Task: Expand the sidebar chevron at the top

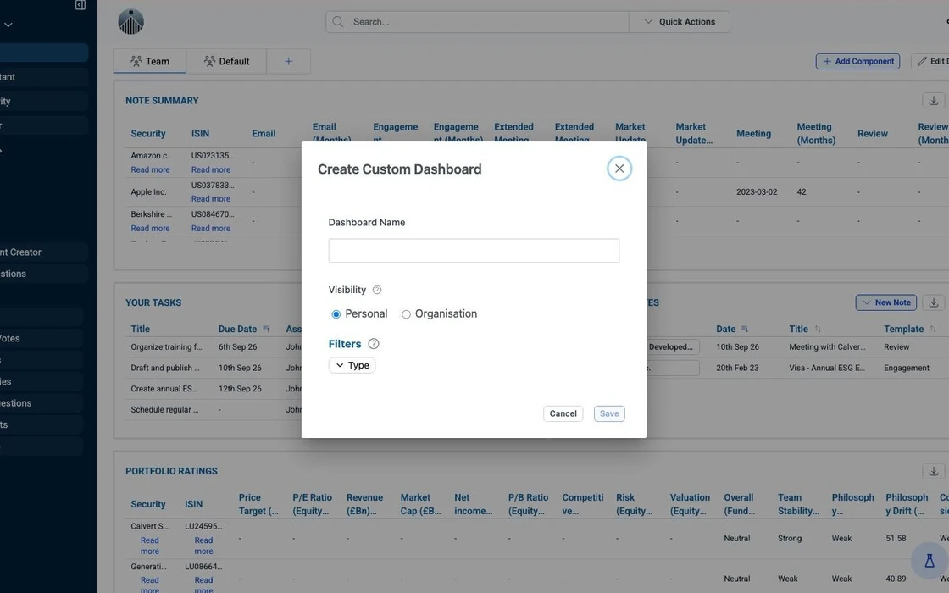Action: (x=8, y=25)
